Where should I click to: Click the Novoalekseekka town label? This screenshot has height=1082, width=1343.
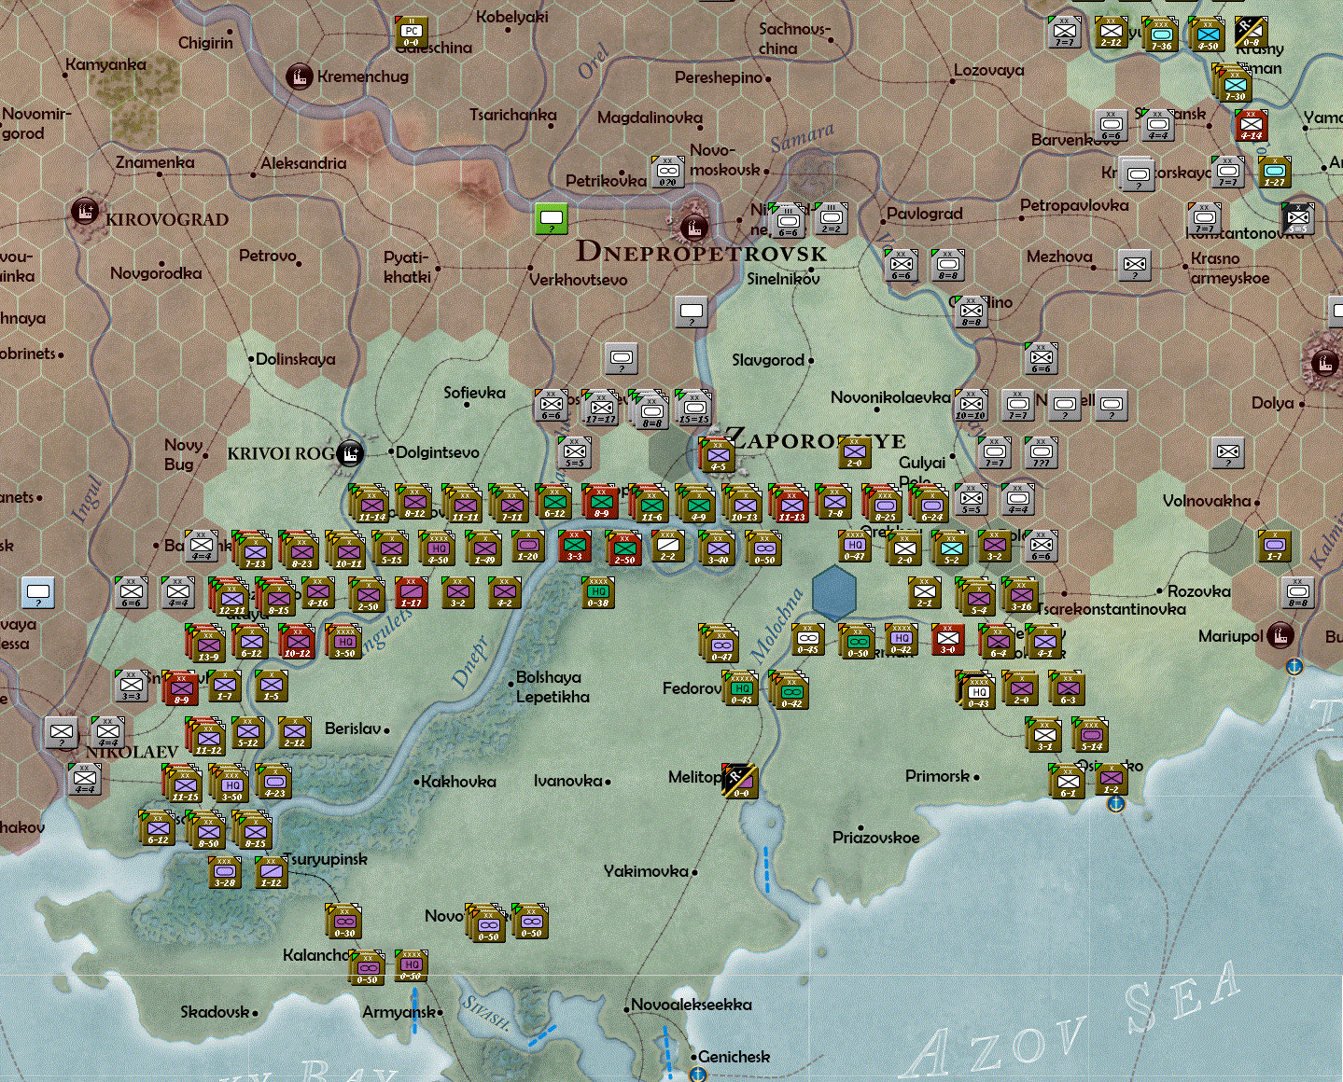pos(692,1005)
